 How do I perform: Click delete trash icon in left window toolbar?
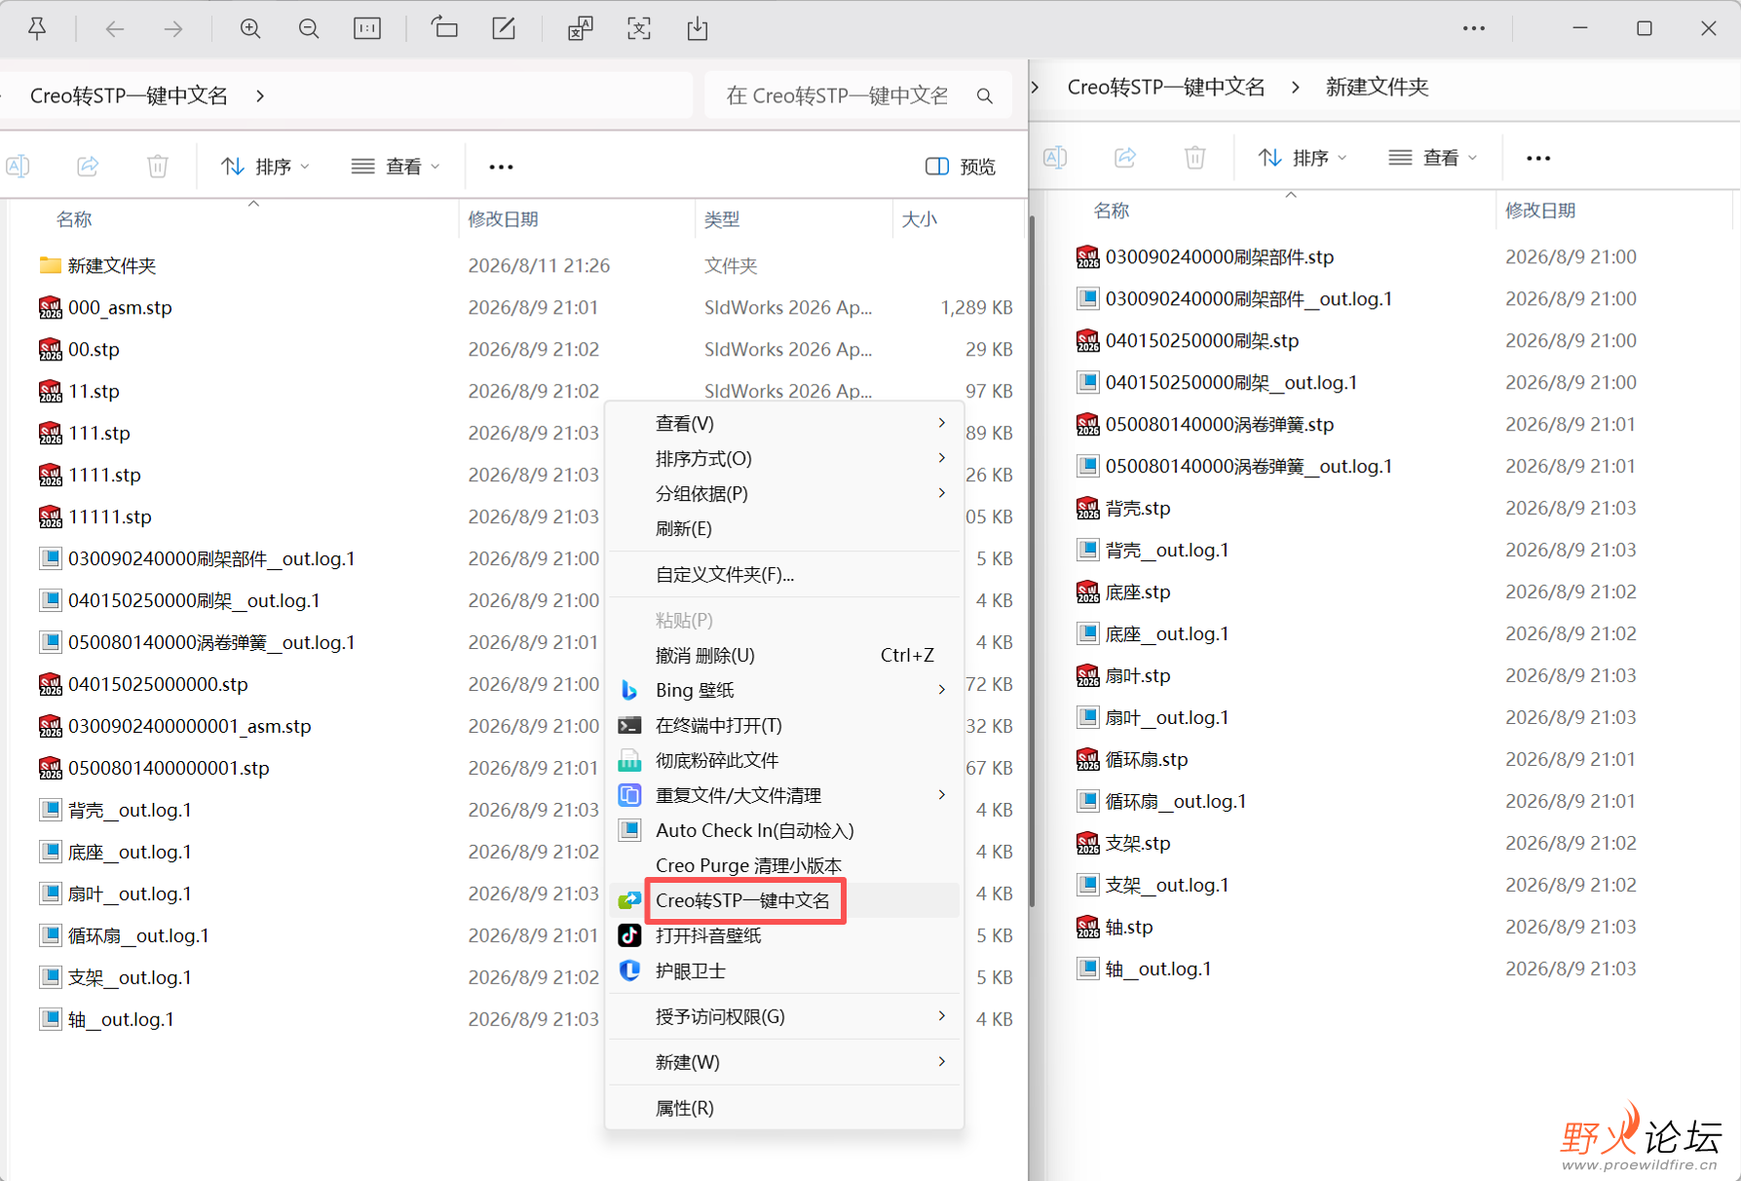(158, 167)
